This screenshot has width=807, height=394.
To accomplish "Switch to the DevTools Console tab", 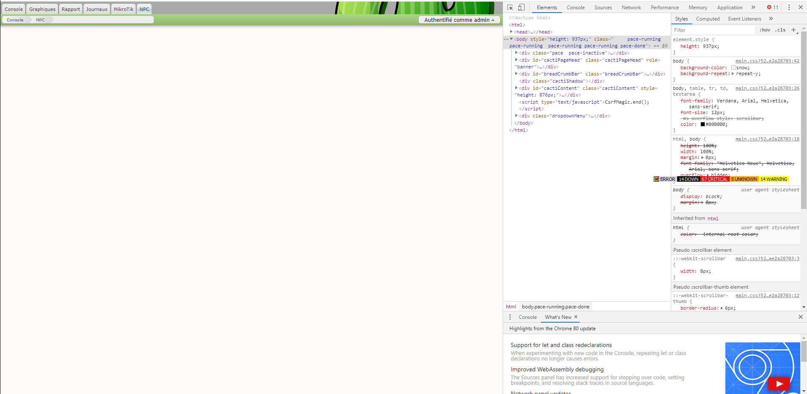I will click(575, 8).
